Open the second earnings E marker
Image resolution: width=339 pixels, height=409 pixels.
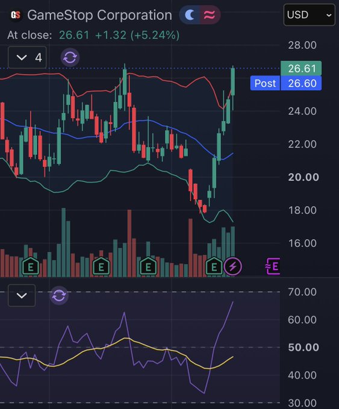pyautogui.click(x=101, y=267)
